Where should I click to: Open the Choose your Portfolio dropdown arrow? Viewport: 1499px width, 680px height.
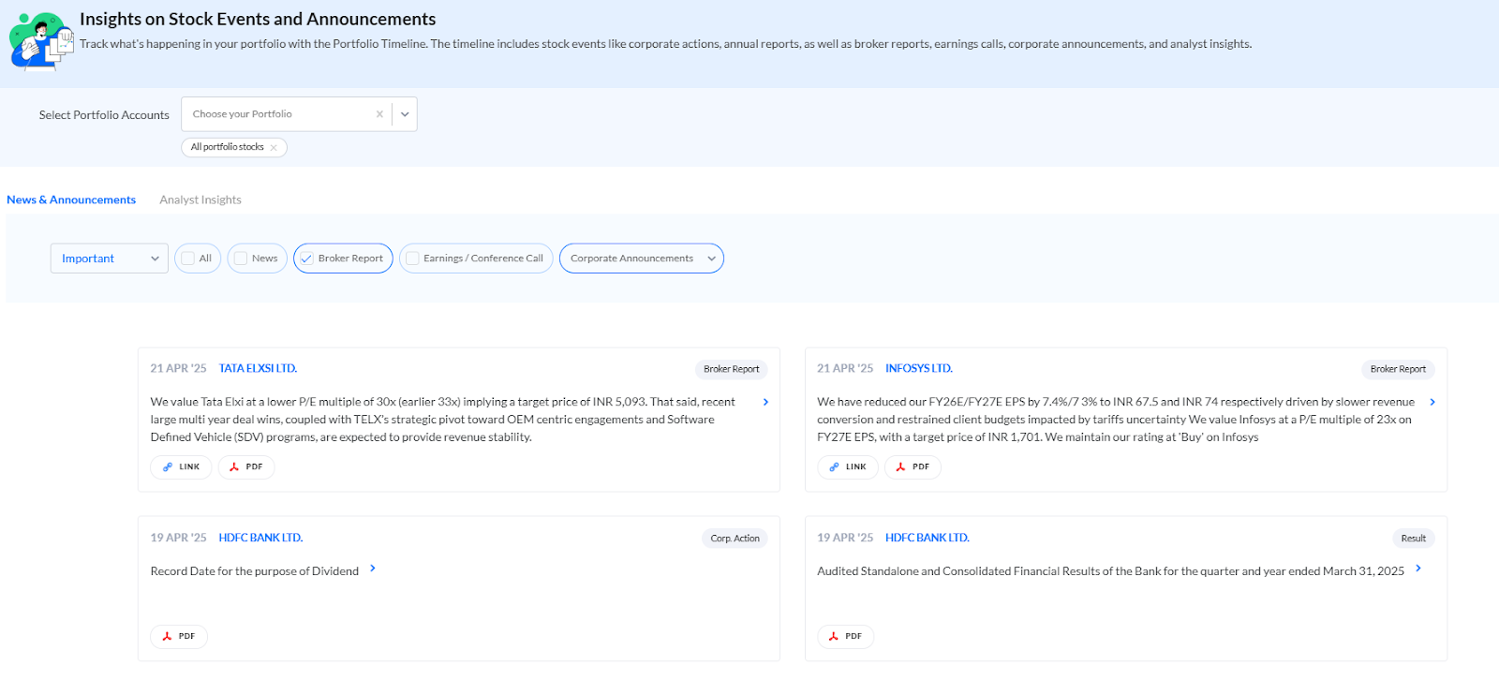[x=405, y=114]
